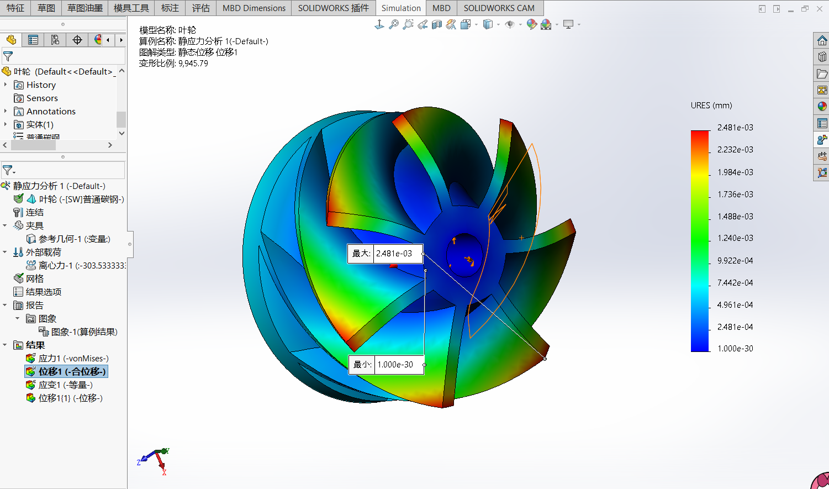Image resolution: width=829 pixels, height=489 pixels.
Task: Open Custom Properties icon in task pane
Action: tap(822, 123)
